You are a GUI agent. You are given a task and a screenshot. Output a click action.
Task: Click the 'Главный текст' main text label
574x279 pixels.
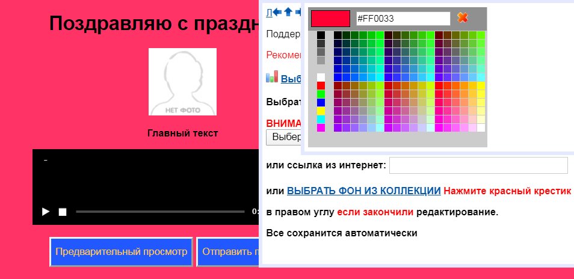click(x=182, y=133)
